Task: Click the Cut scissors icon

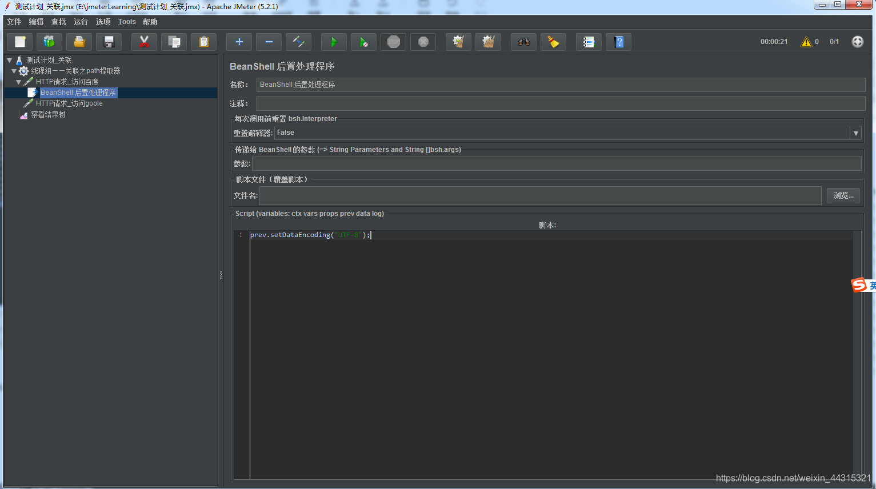Action: pyautogui.click(x=144, y=42)
